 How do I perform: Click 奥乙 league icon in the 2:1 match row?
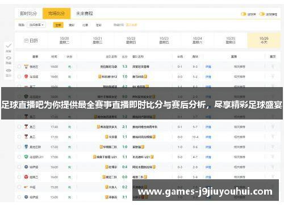26,127
